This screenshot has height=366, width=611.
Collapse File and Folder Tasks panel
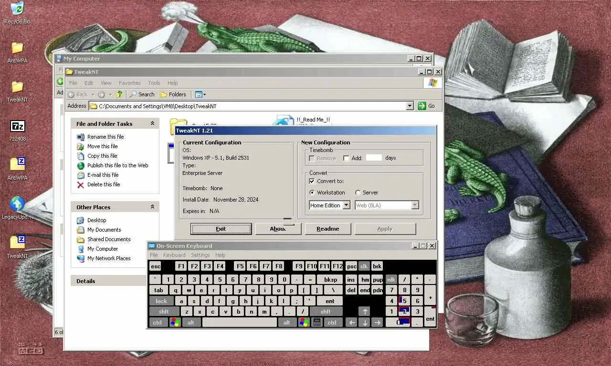[x=152, y=123]
